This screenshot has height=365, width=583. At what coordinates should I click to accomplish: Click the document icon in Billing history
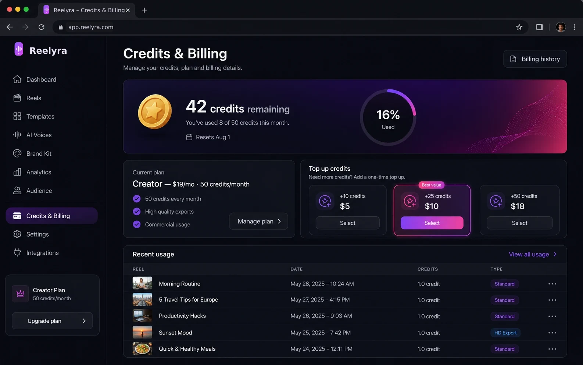pos(513,59)
